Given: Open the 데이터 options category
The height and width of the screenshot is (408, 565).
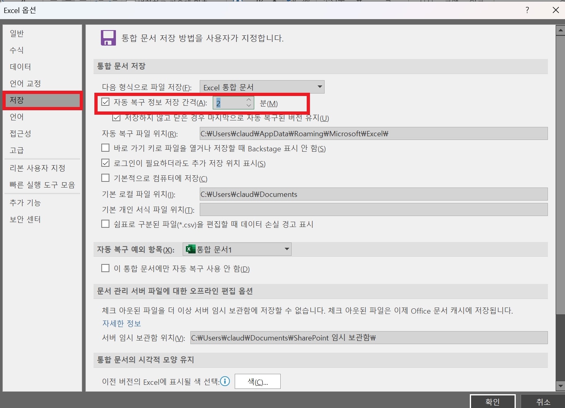Looking at the screenshot, I should point(20,67).
